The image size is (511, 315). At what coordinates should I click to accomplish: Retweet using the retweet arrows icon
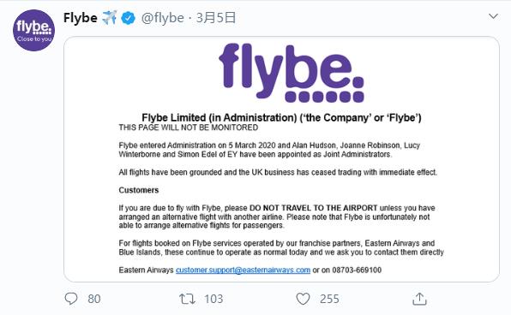(x=187, y=299)
